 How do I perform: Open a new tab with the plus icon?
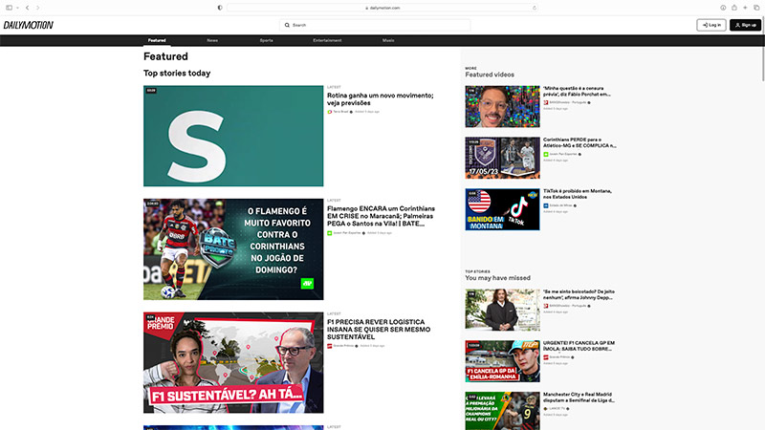point(745,8)
